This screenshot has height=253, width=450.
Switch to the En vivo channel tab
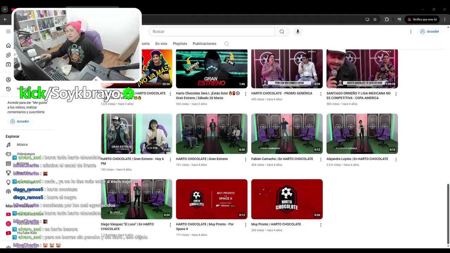pyautogui.click(x=161, y=44)
